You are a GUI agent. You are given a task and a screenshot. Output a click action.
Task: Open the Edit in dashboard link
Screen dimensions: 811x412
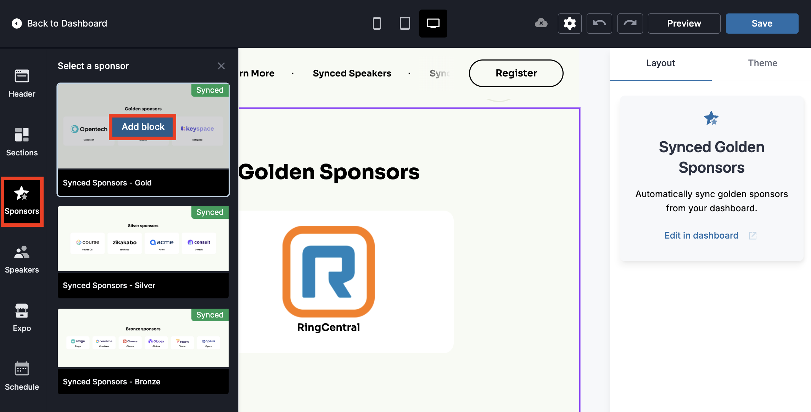click(x=701, y=235)
